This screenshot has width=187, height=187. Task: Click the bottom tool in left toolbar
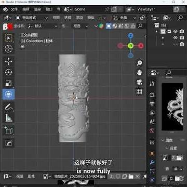[x=8, y=143]
